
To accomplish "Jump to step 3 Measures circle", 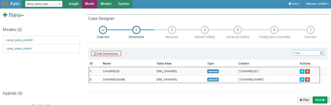I will [172, 30].
